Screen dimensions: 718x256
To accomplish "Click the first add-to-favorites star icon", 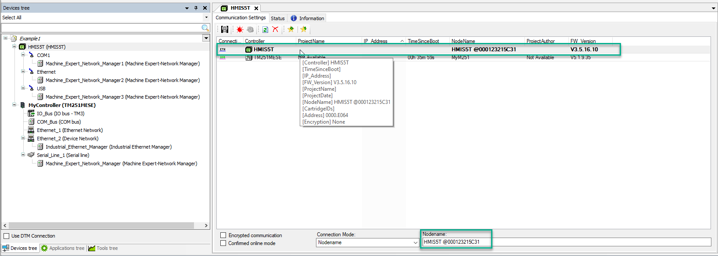I will click(291, 29).
